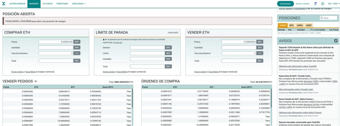Select the USDT positions tab
Screen dimensions: 340x126
(x=309, y=25)
